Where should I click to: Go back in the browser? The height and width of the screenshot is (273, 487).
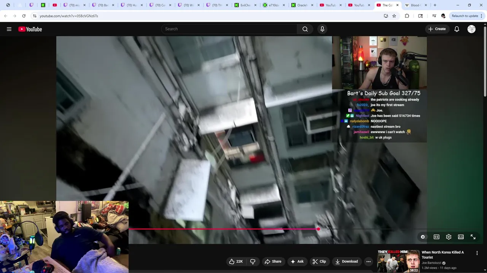(x=6, y=16)
